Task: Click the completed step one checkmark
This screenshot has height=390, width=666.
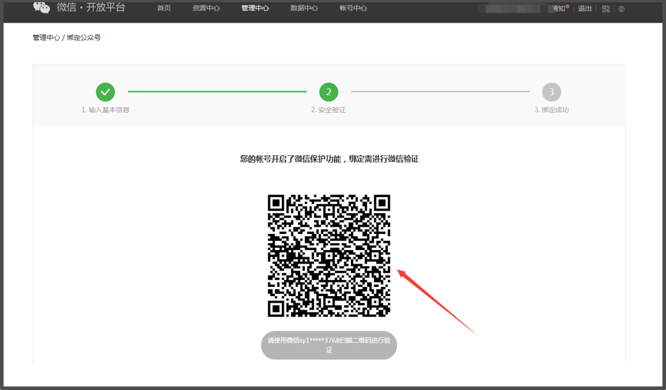Action: [x=105, y=91]
